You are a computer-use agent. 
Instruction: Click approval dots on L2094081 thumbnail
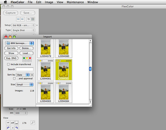(40, 61)
